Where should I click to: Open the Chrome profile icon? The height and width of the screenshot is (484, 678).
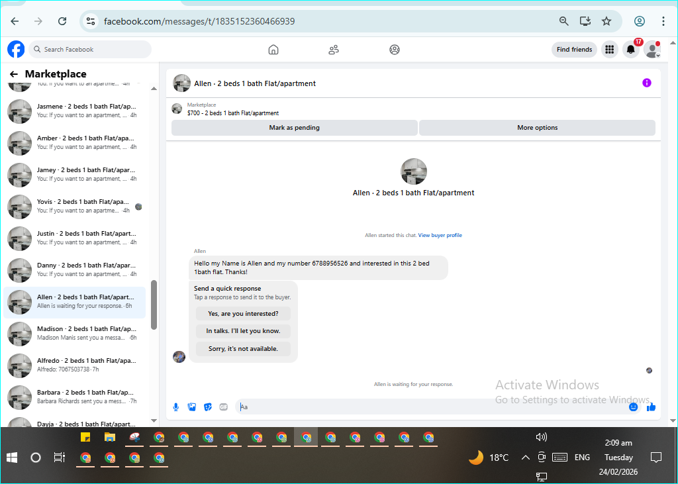click(x=640, y=21)
